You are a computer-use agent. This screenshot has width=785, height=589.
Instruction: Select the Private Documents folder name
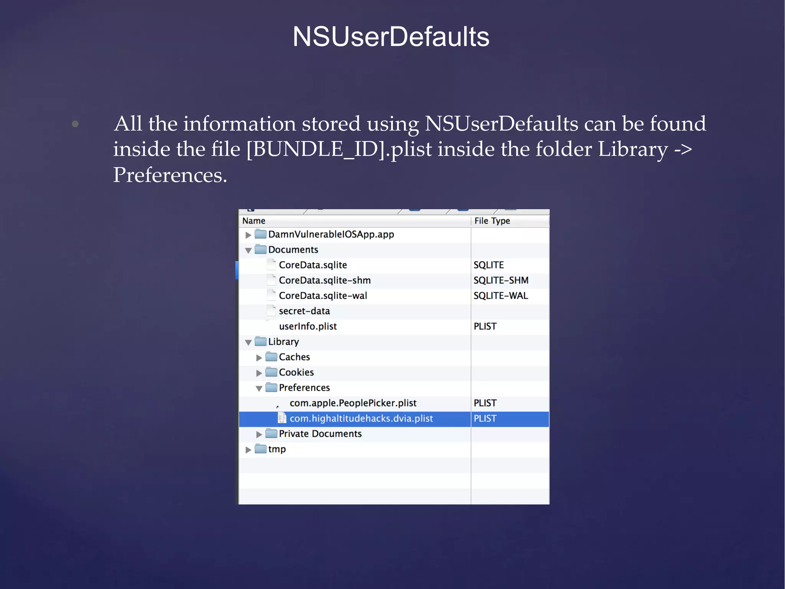pos(320,434)
